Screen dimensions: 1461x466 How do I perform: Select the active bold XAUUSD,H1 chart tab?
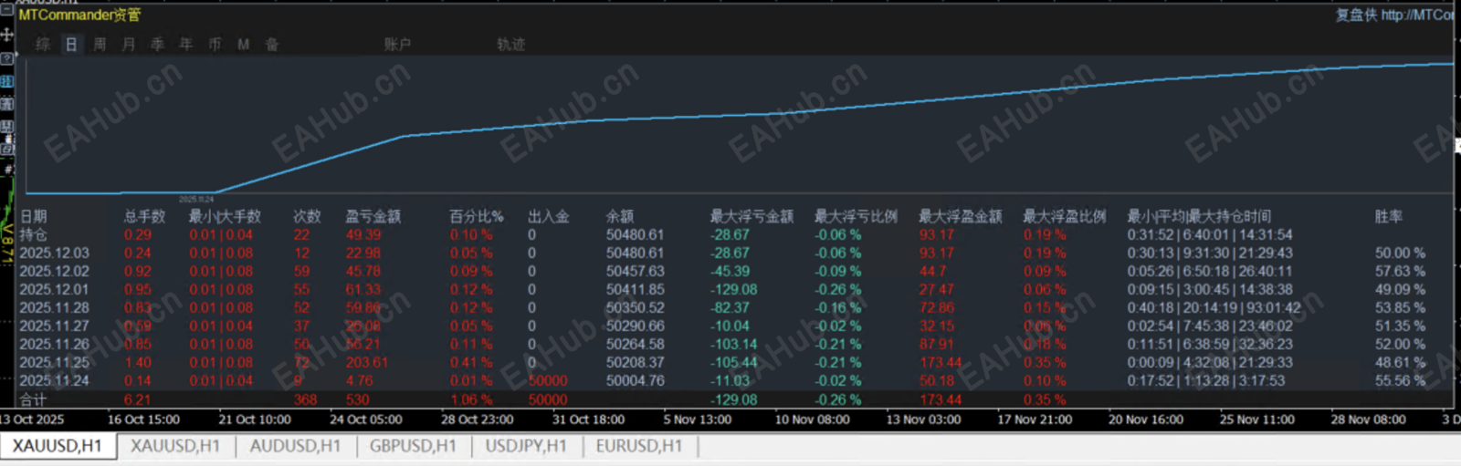point(58,446)
